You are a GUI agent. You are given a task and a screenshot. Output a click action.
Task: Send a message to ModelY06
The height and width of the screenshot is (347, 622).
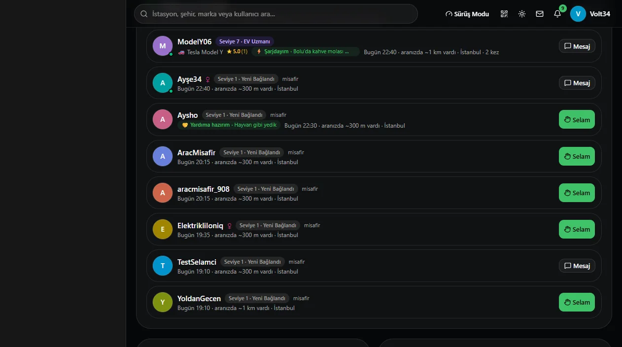577,46
